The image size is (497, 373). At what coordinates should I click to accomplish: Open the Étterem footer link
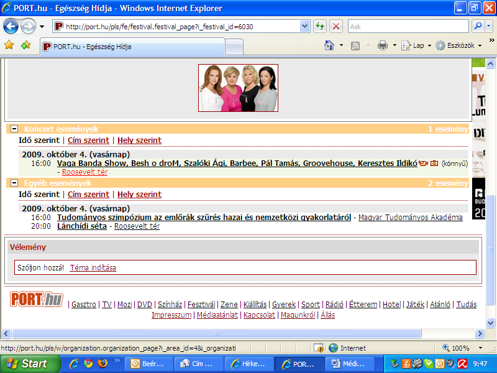[x=363, y=305]
